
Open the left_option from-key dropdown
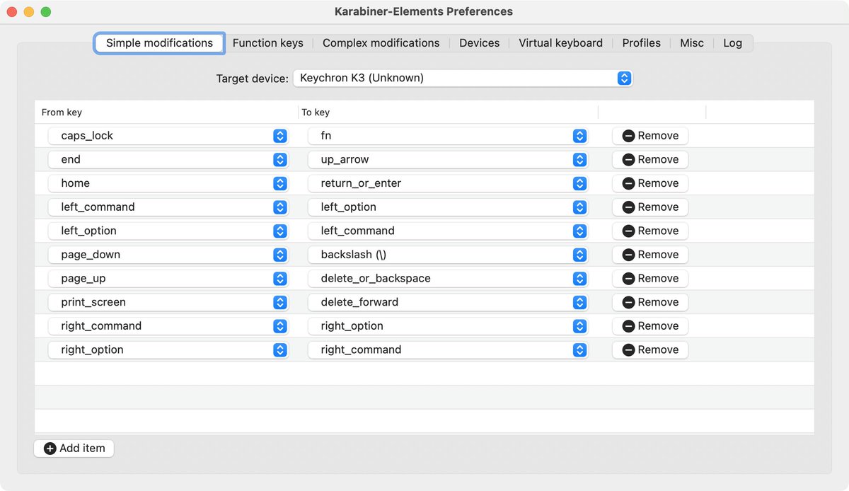tap(168, 231)
